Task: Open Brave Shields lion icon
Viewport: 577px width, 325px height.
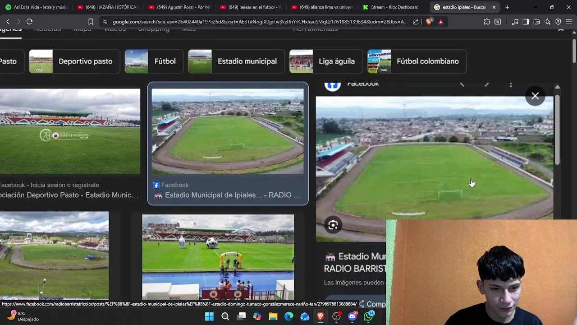Action: pyautogui.click(x=429, y=22)
